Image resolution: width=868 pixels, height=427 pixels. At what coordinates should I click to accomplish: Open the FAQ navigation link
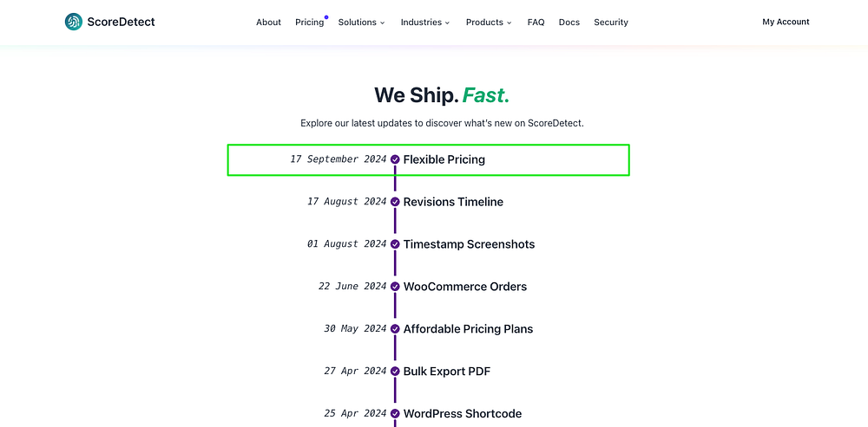coord(536,23)
